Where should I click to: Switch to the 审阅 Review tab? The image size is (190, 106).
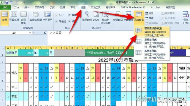click(73, 7)
